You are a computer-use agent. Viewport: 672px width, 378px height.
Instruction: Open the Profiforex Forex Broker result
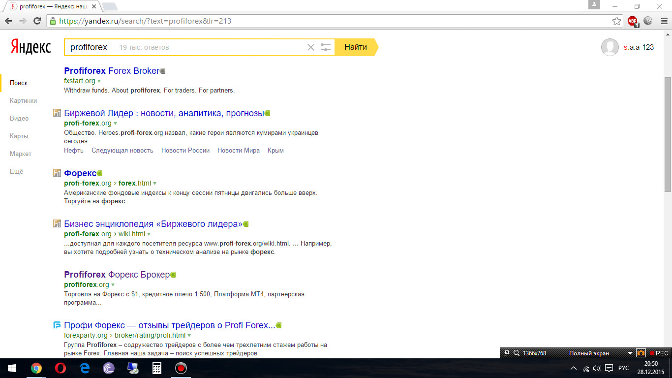(112, 71)
